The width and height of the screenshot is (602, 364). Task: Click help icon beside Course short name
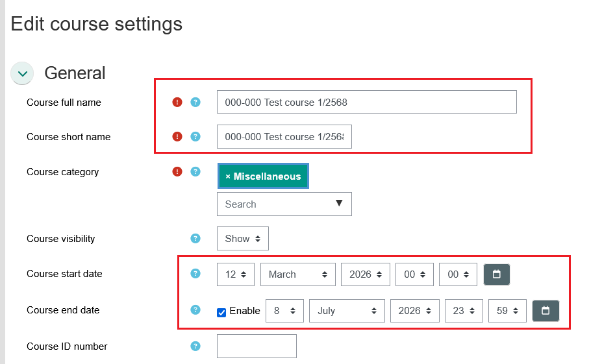click(x=195, y=137)
